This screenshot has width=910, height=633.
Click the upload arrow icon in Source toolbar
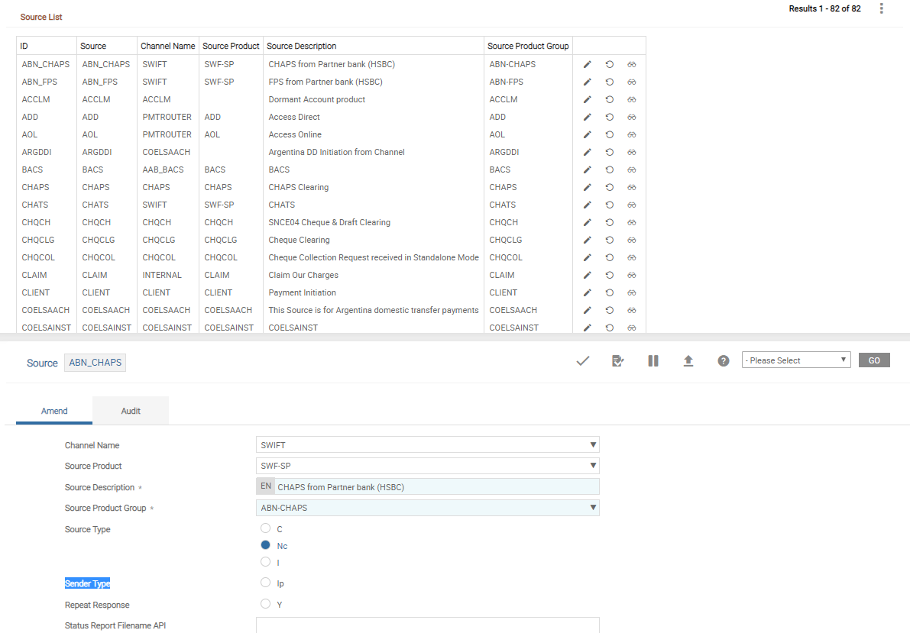pyautogui.click(x=688, y=360)
